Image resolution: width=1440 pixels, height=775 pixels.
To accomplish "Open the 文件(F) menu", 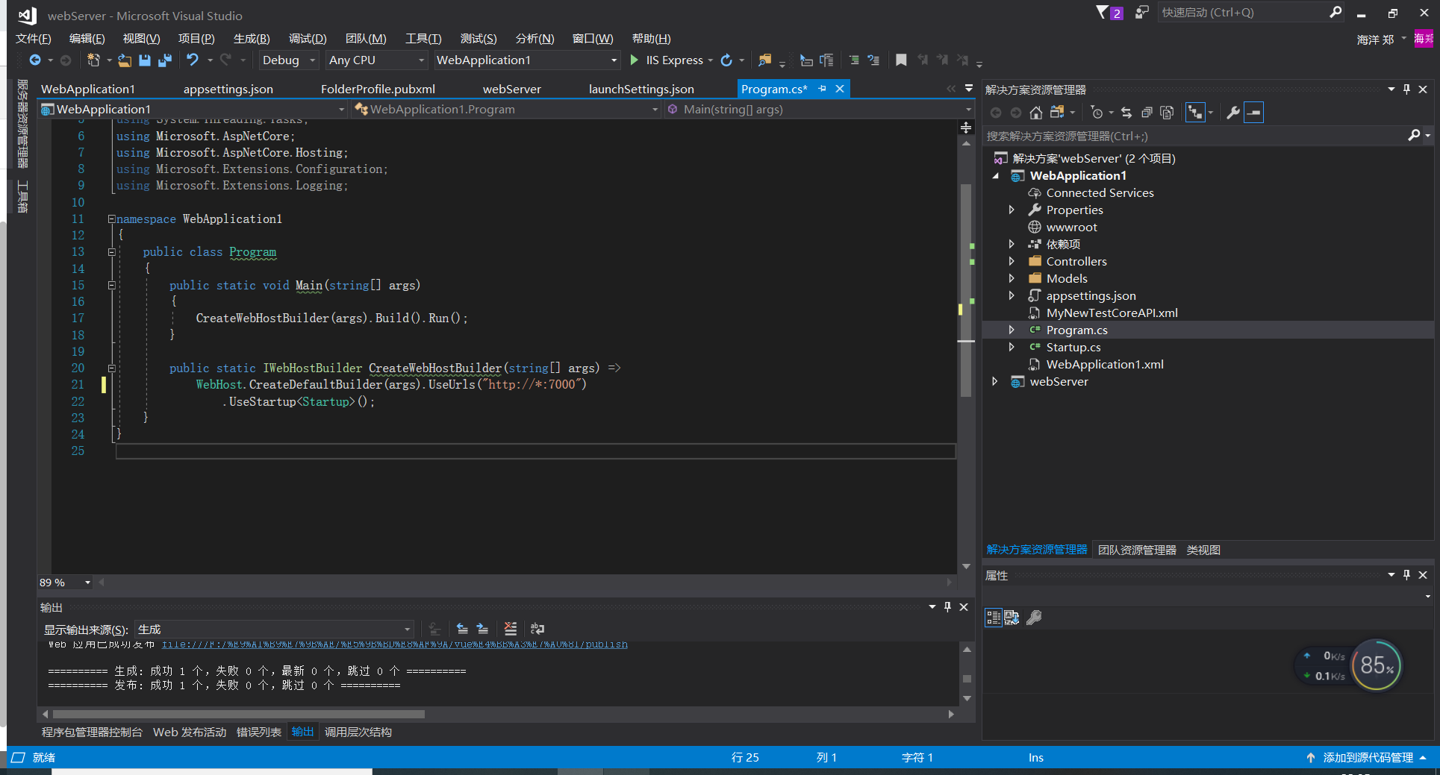I will [34, 39].
